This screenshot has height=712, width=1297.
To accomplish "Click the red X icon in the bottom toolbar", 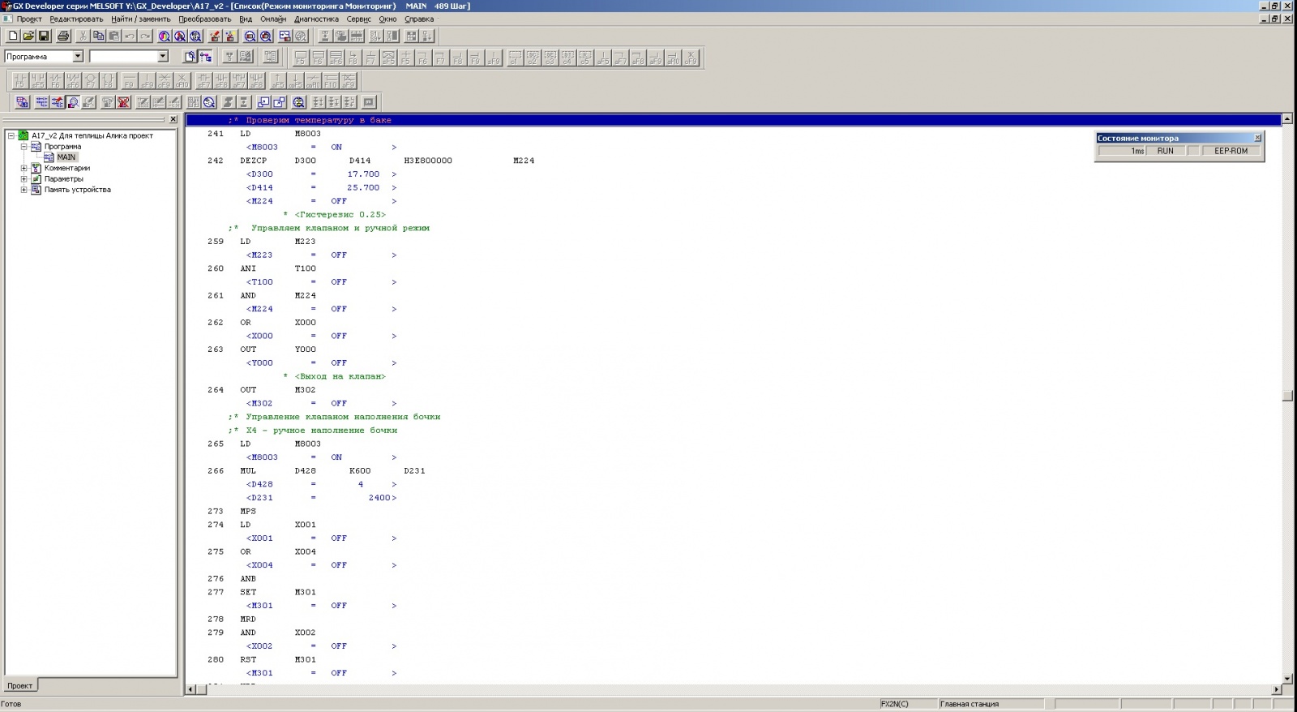I will tap(123, 102).
